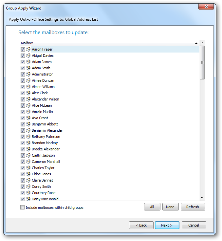Screen dimensions: 222x241
Task: Click mailbox icon beside Alexander Wilson
Action: (x=28, y=99)
